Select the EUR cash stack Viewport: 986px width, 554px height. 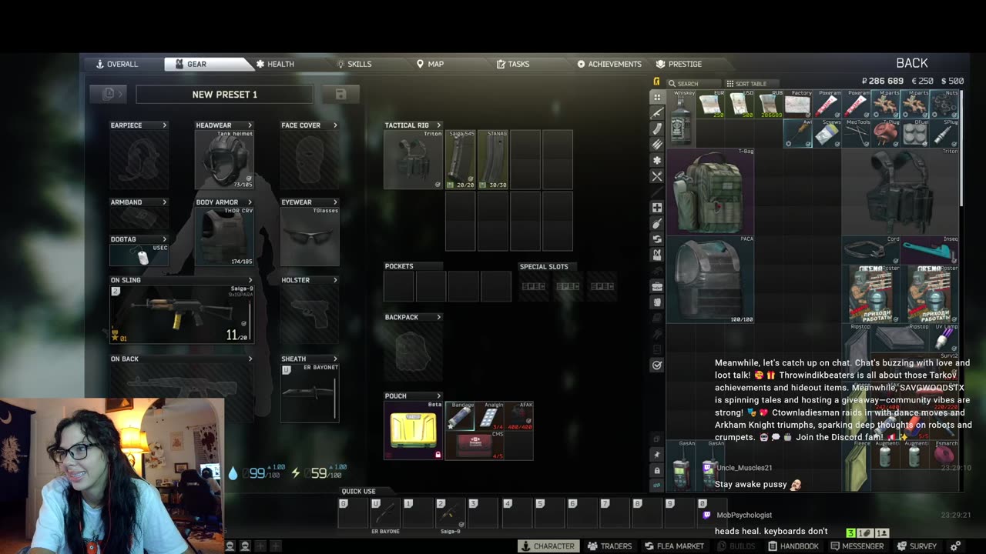click(710, 104)
